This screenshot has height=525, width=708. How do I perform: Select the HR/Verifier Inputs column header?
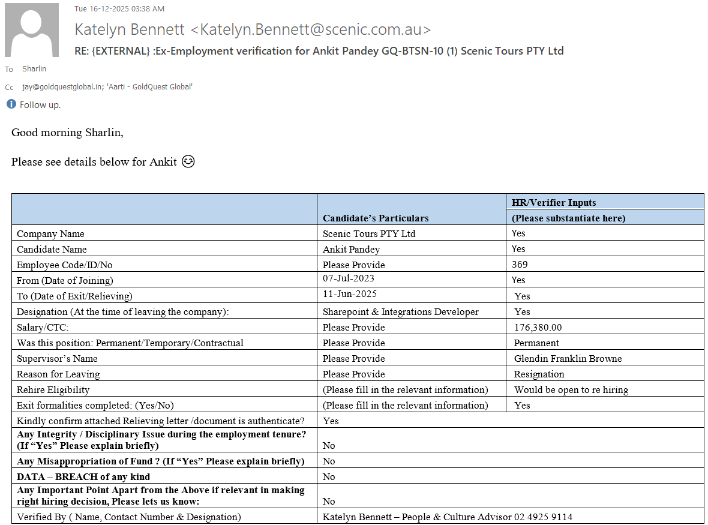point(554,203)
